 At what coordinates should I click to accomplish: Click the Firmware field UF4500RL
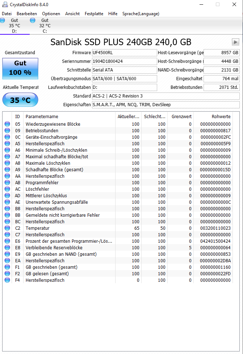click(125, 53)
